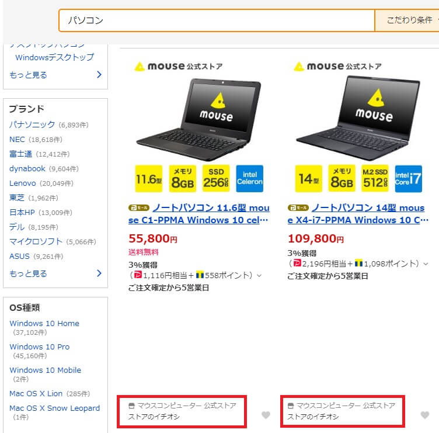The width and height of the screenshot is (439, 433).
Task: Filter by ASUS brand
Action: pos(19,256)
